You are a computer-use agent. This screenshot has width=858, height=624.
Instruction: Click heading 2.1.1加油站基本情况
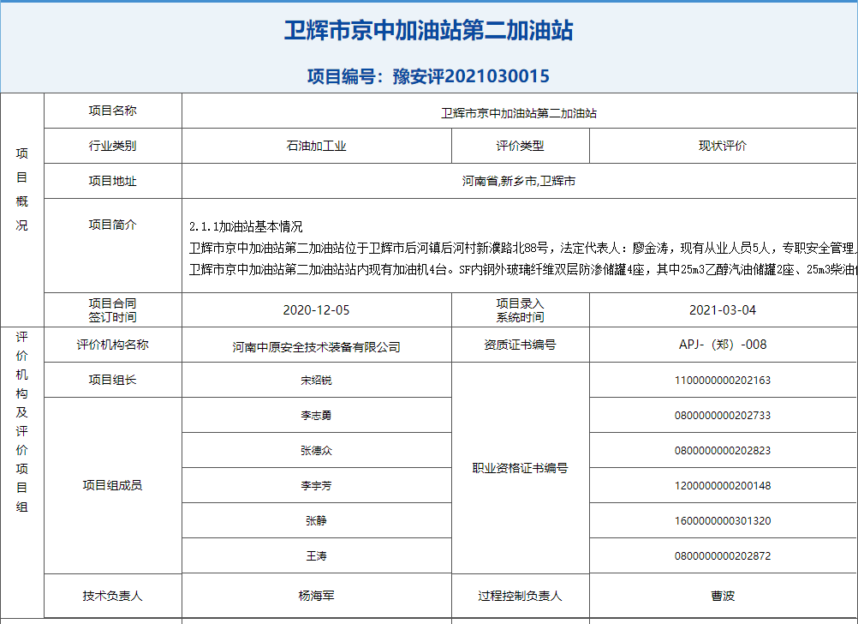click(x=246, y=227)
